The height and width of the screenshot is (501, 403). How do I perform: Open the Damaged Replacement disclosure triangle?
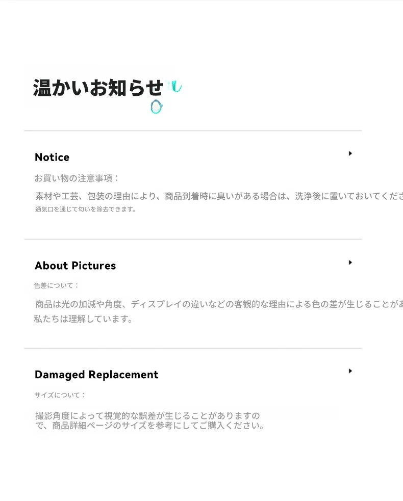(x=350, y=371)
